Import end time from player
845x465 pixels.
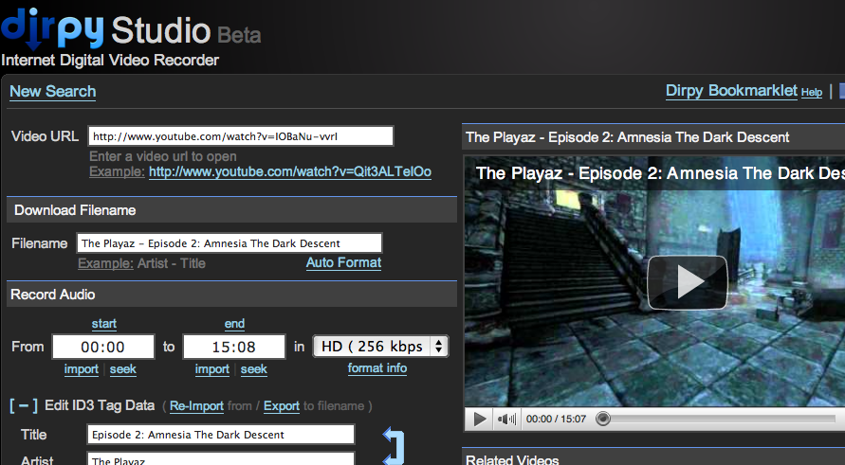tap(211, 369)
